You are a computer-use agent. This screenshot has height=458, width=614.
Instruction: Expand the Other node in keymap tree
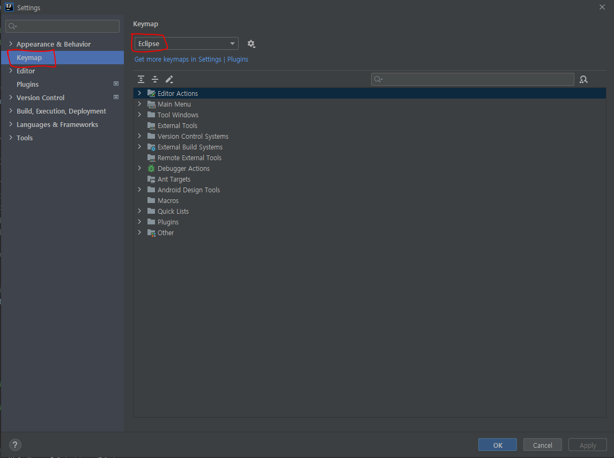tap(139, 232)
